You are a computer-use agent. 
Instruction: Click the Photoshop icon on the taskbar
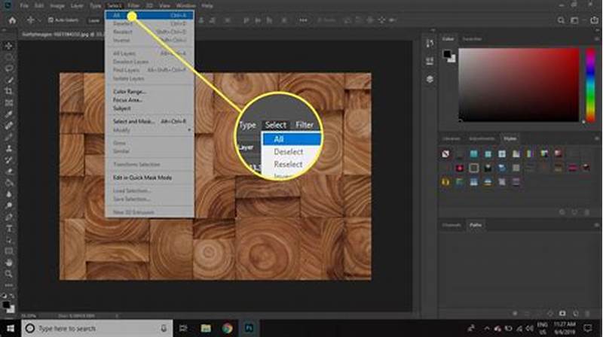[x=249, y=329]
